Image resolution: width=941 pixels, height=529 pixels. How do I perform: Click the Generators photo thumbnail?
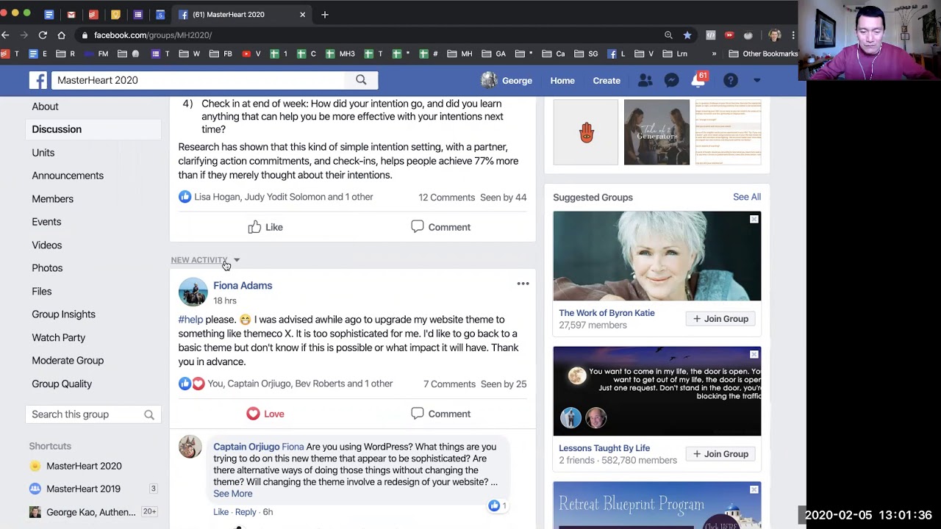tap(656, 132)
